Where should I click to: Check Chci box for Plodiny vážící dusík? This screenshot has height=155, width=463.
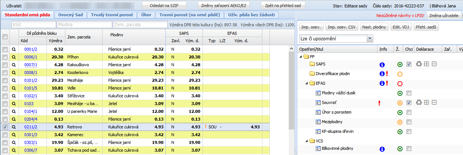[x=409, y=93]
